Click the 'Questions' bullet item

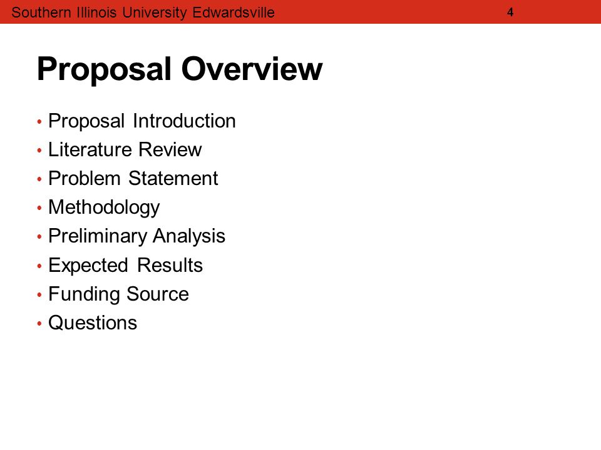click(x=93, y=322)
